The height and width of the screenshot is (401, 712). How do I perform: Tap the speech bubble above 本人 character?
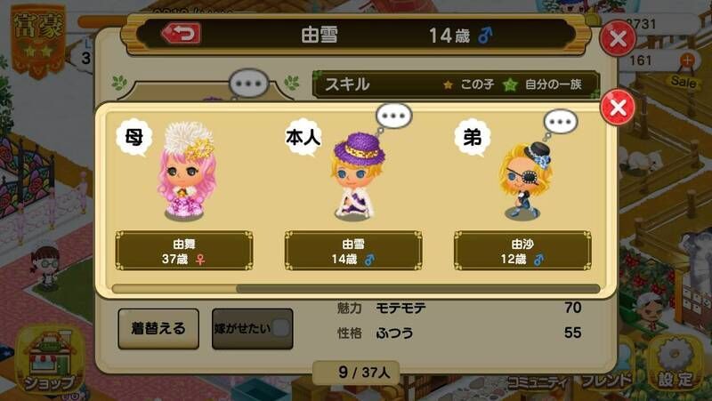click(x=393, y=116)
